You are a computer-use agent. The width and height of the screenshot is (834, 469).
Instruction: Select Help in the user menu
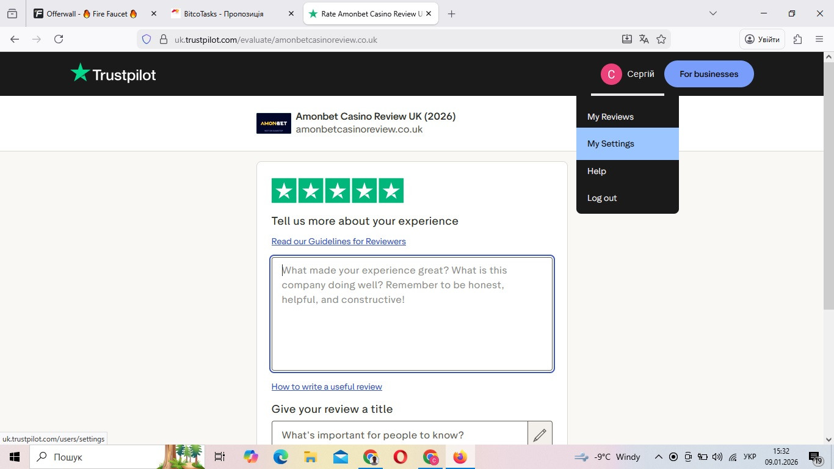[x=628, y=171]
